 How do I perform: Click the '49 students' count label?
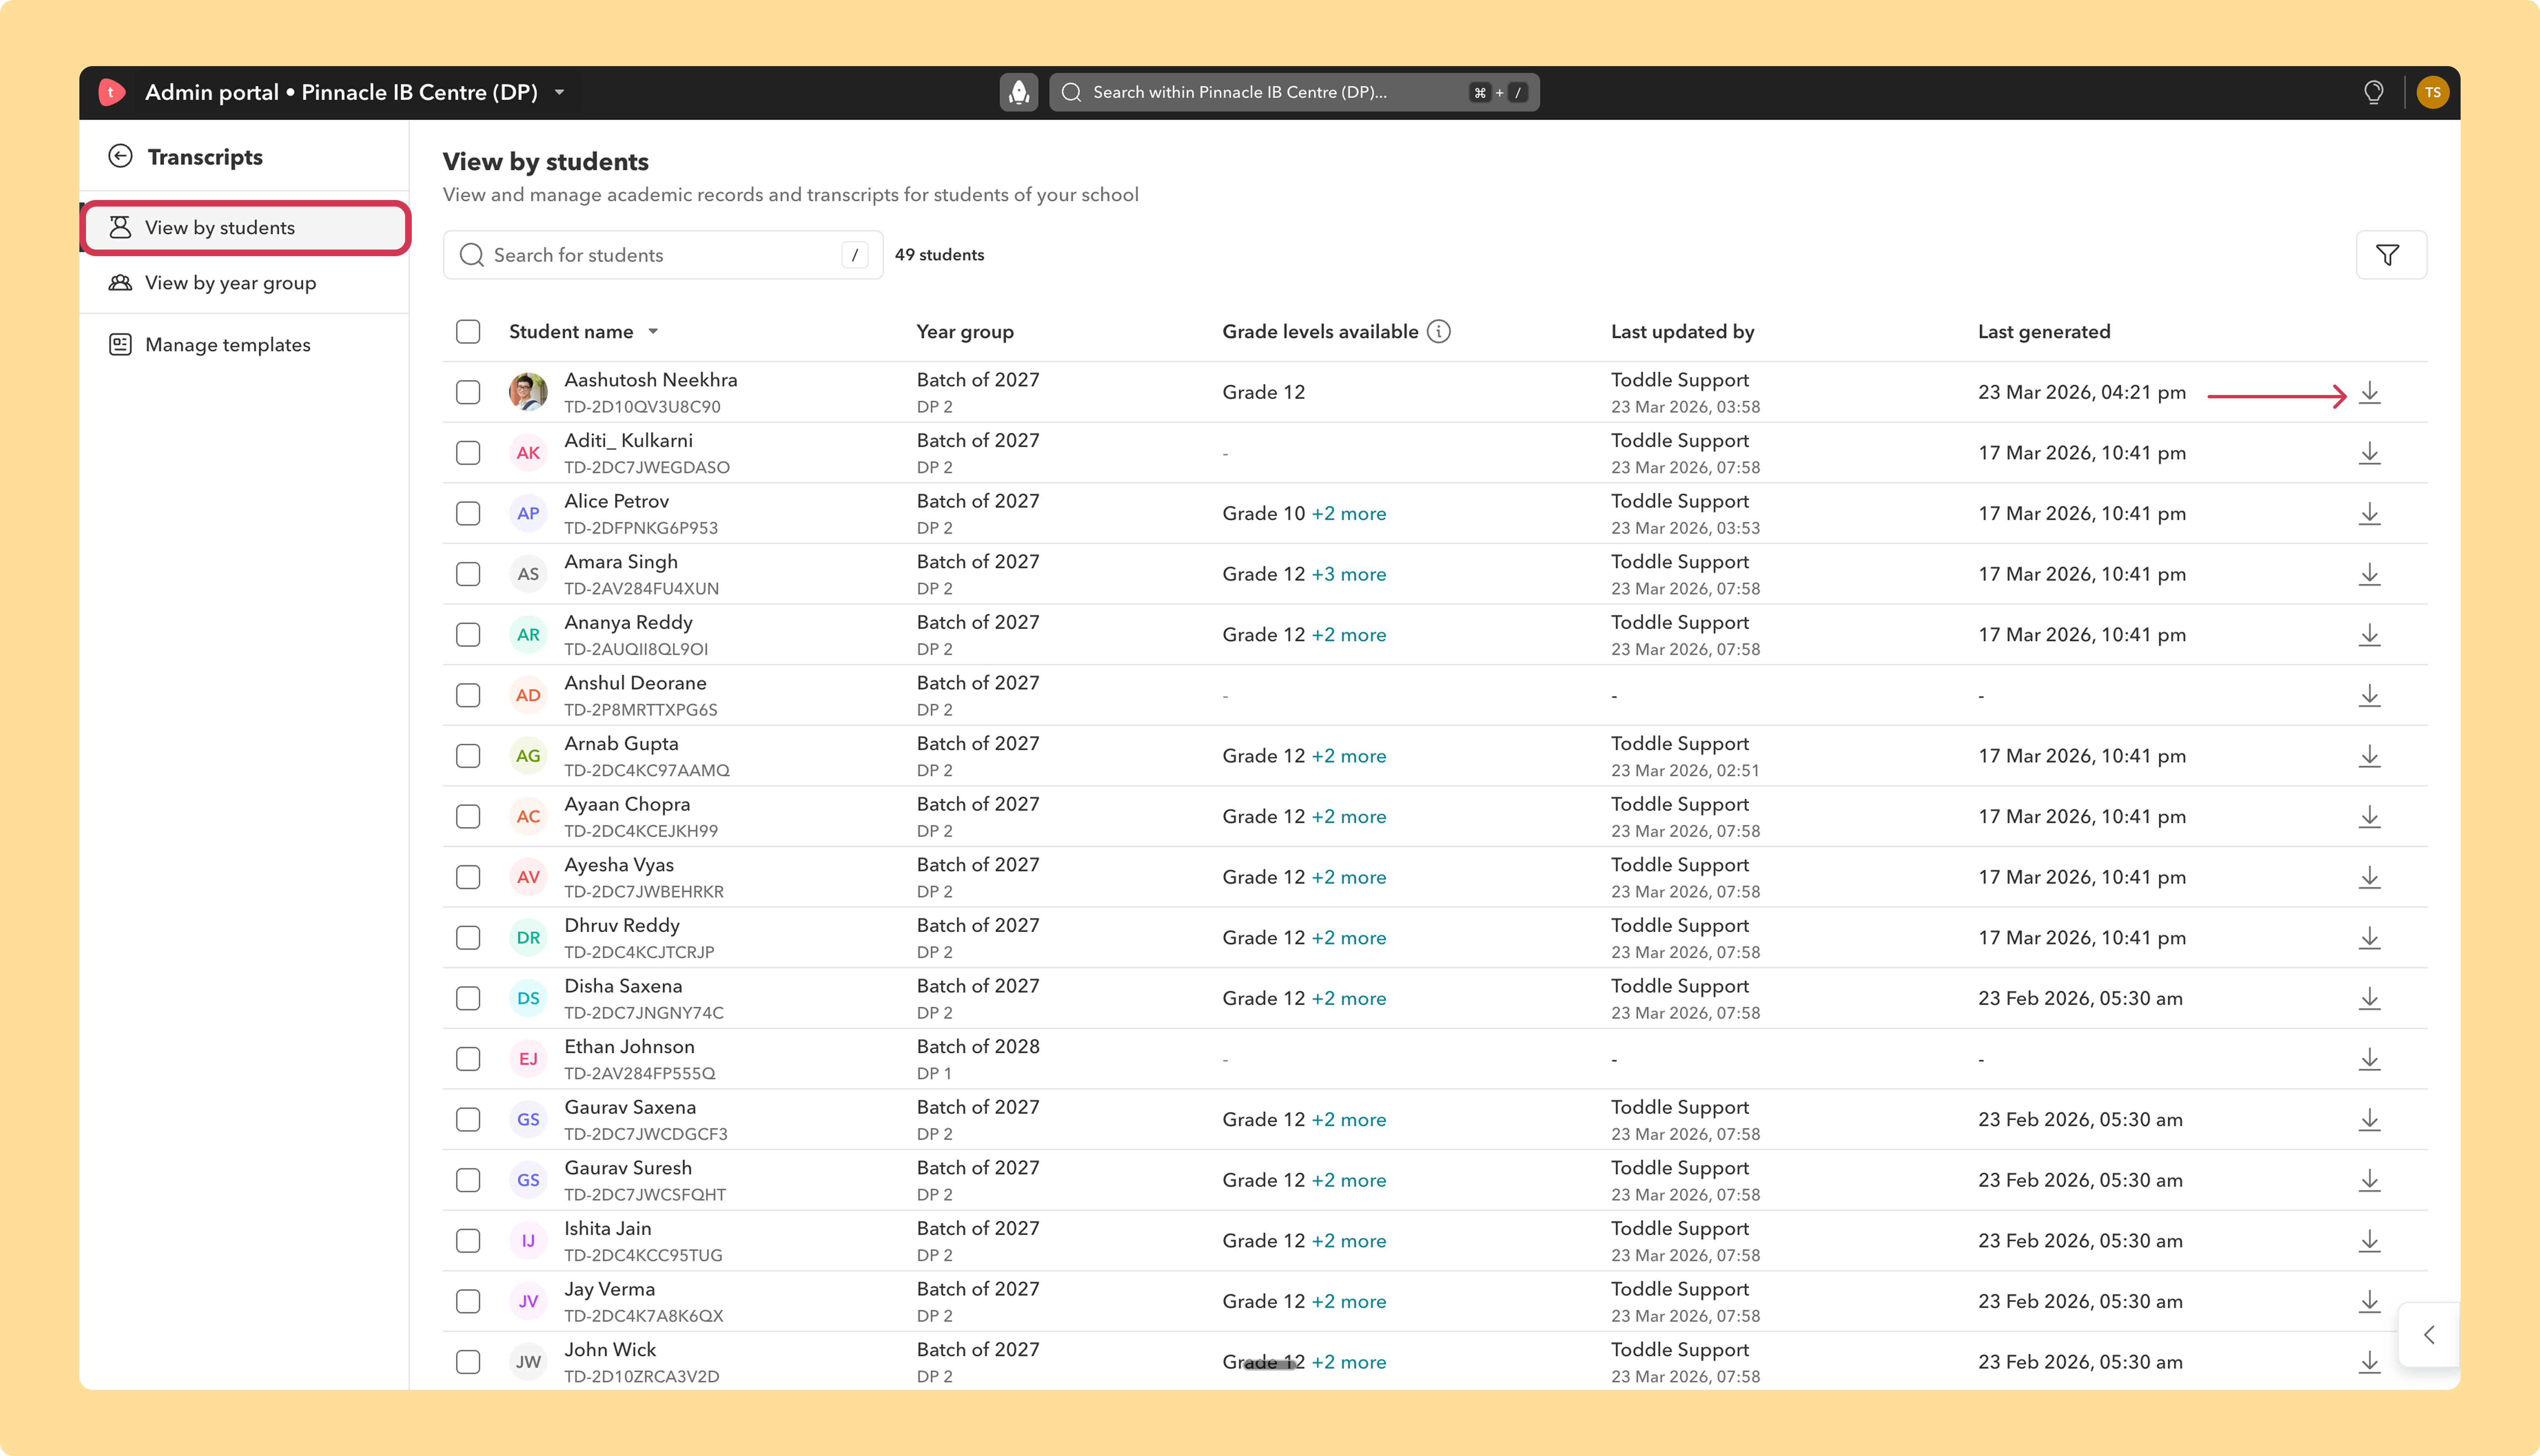tap(938, 255)
